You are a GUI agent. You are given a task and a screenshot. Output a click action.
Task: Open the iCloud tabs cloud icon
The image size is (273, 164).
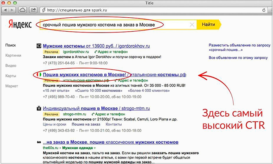(x=22, y=10)
